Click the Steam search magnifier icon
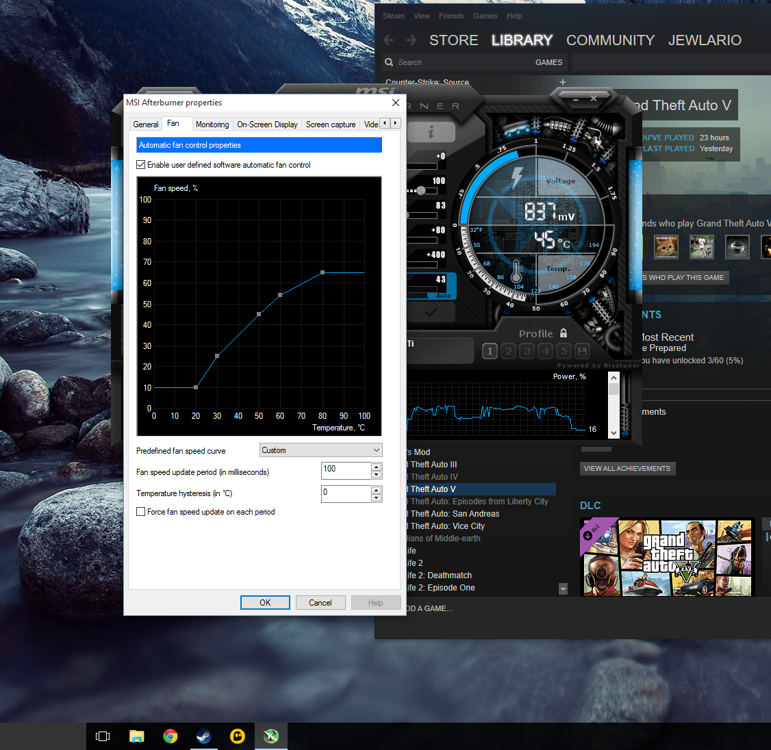771x750 pixels. pyautogui.click(x=389, y=62)
